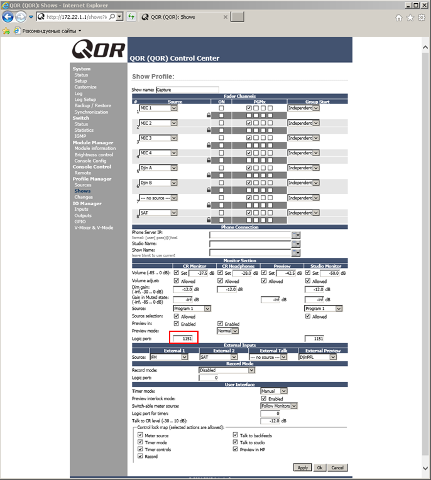431x480 pixels.
Task: Click the Show name field containing Capture
Action: click(x=187, y=90)
